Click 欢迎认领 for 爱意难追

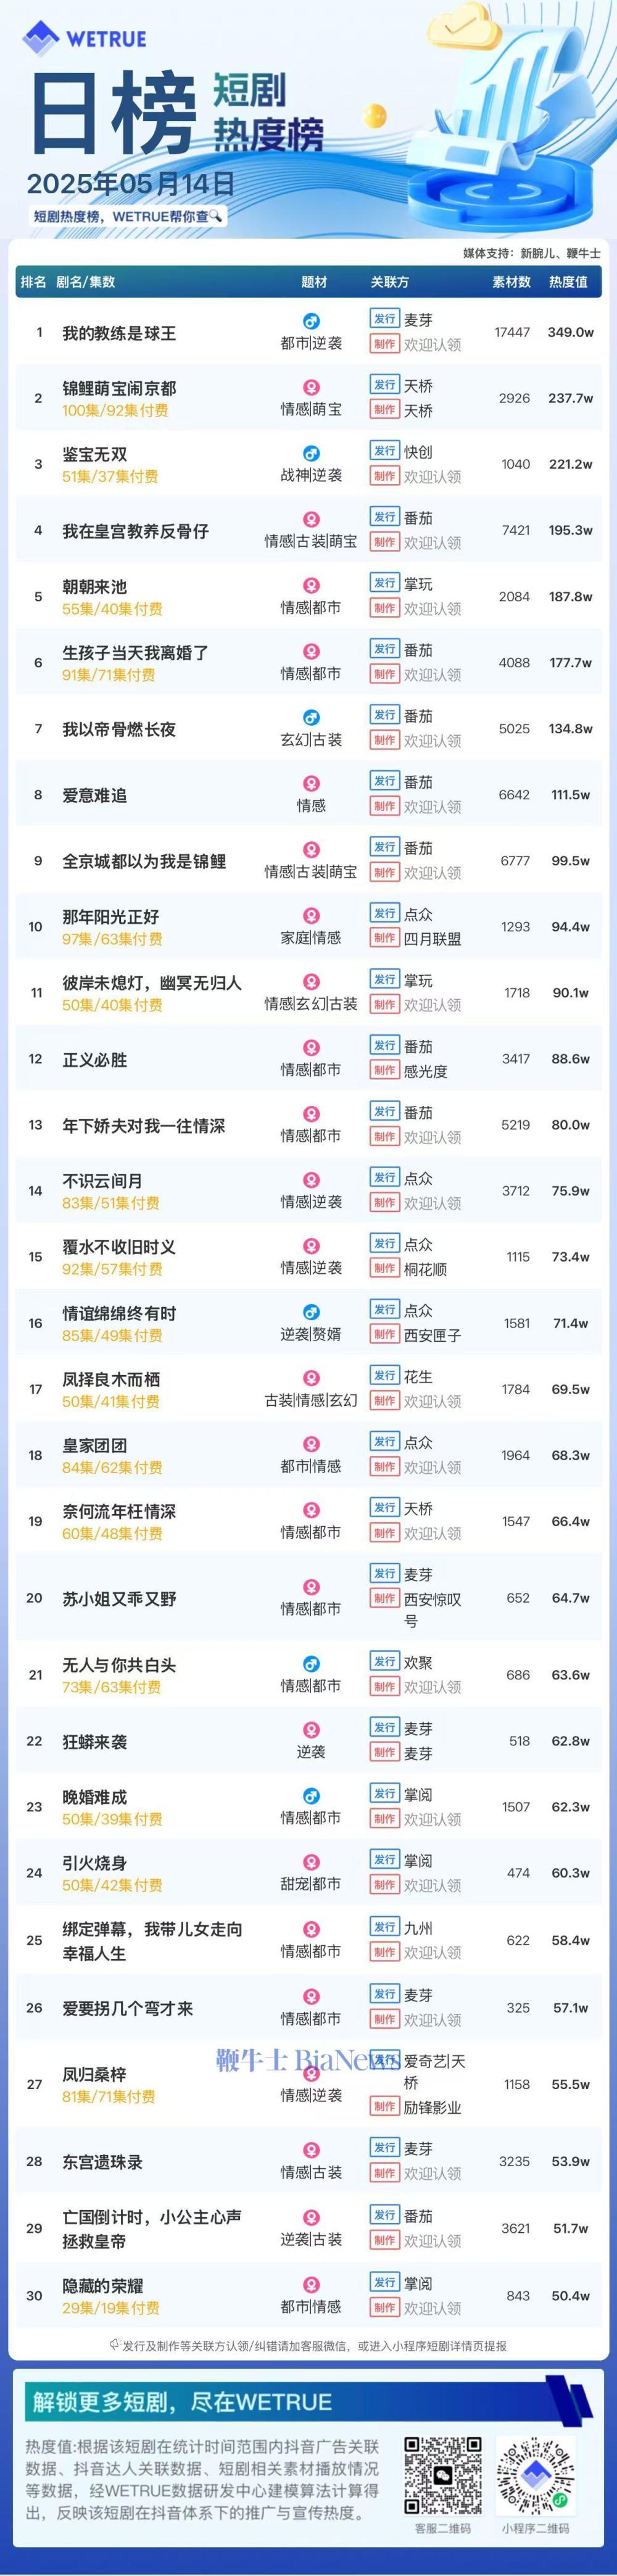[x=432, y=807]
